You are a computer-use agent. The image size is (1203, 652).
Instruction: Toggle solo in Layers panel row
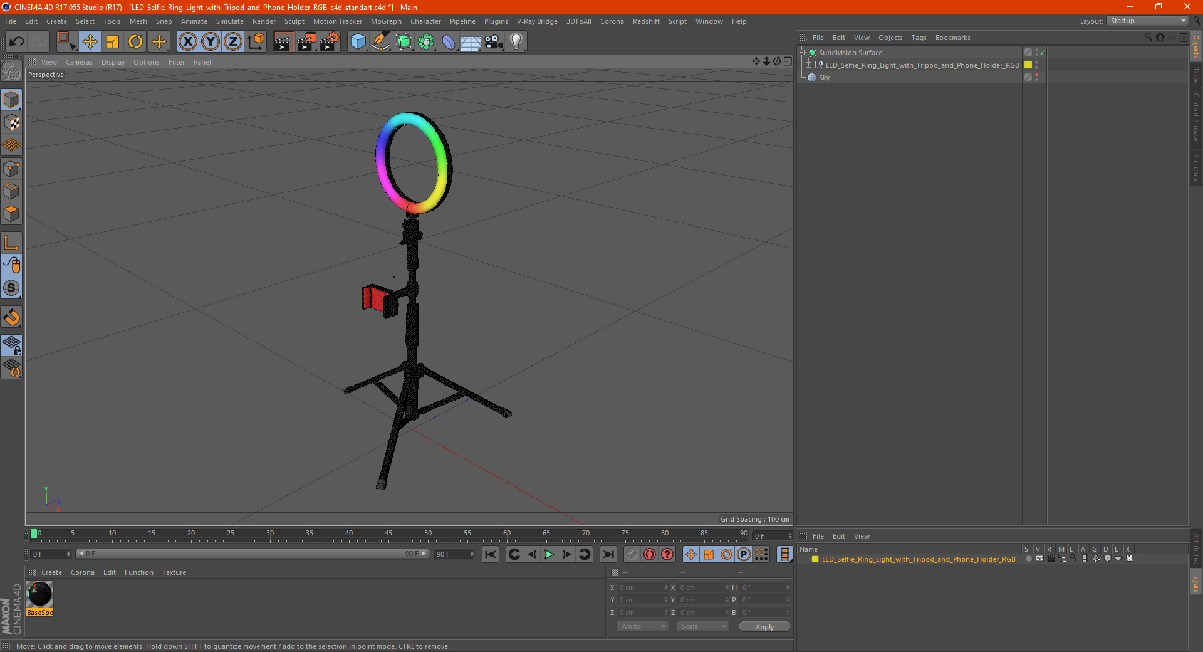click(1029, 559)
